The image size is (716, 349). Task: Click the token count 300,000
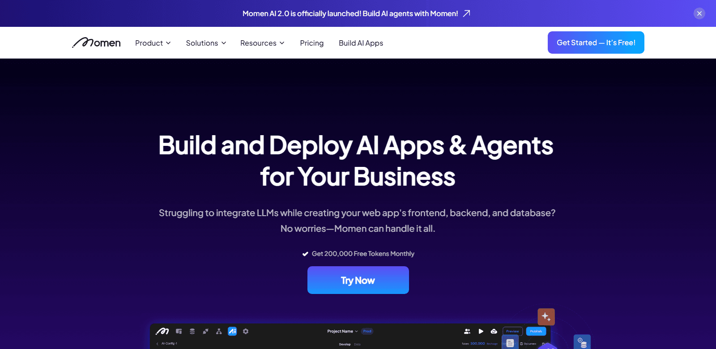tap(477, 344)
